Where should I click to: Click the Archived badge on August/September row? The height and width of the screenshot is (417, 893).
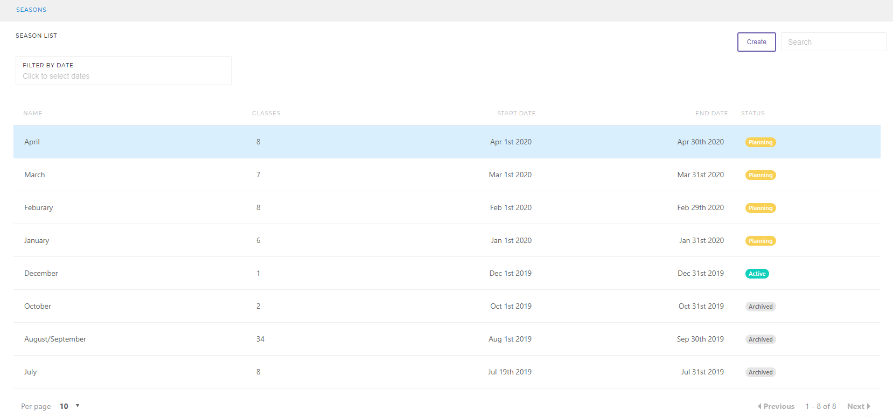pyautogui.click(x=761, y=339)
